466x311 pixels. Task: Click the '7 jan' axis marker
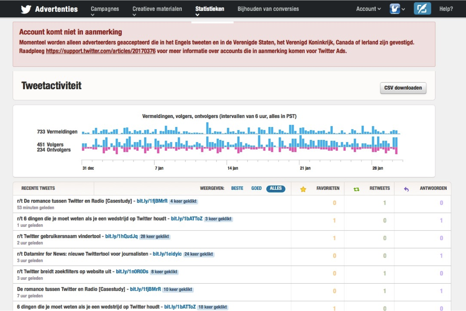pyautogui.click(x=159, y=168)
